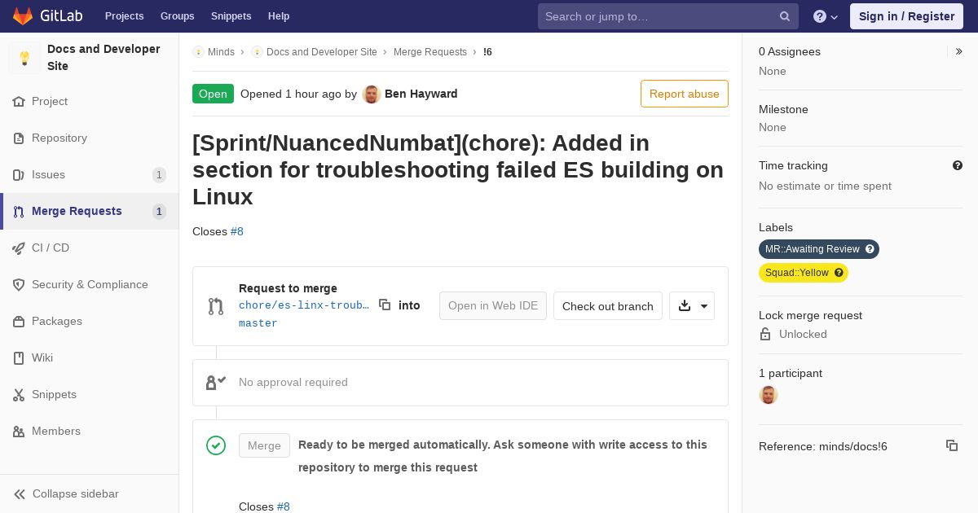Click the Merge button
This screenshot has height=513, width=978.
point(264,445)
